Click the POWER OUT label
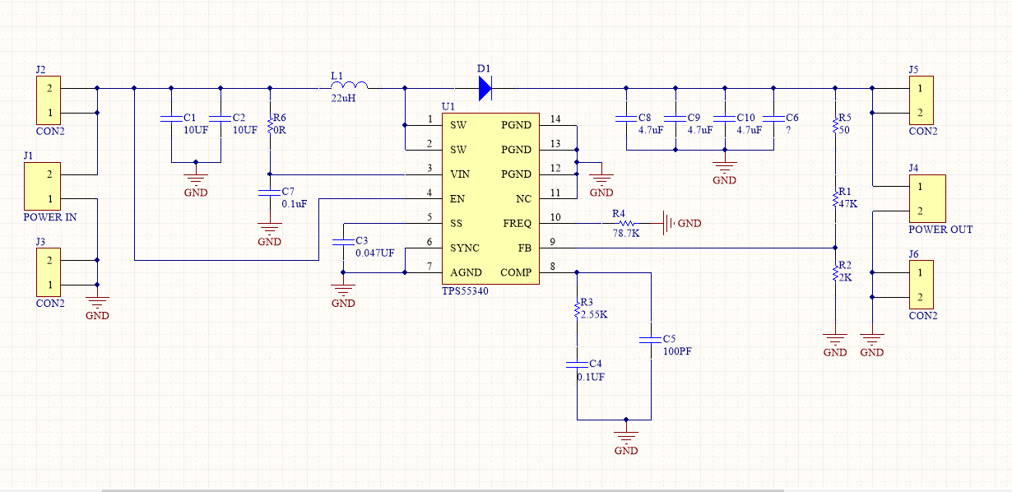 pos(940,230)
